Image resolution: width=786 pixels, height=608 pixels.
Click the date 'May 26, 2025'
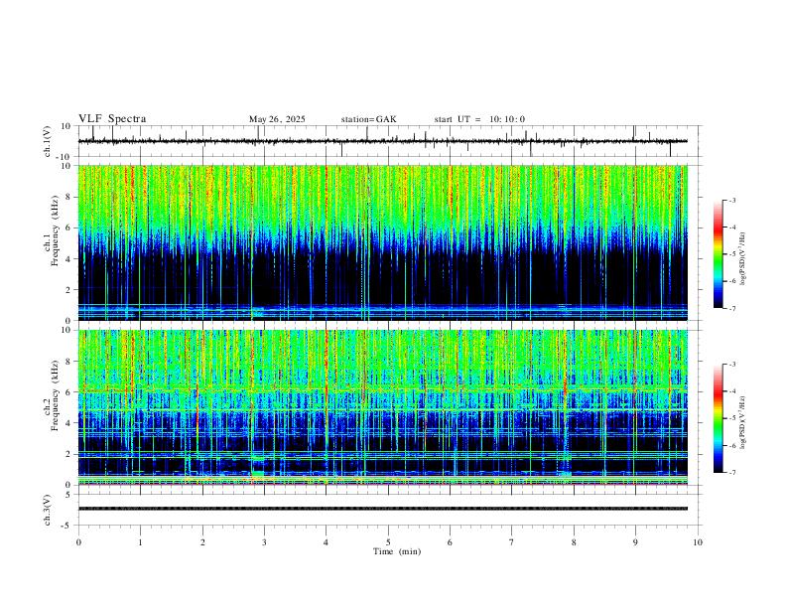(x=277, y=119)
